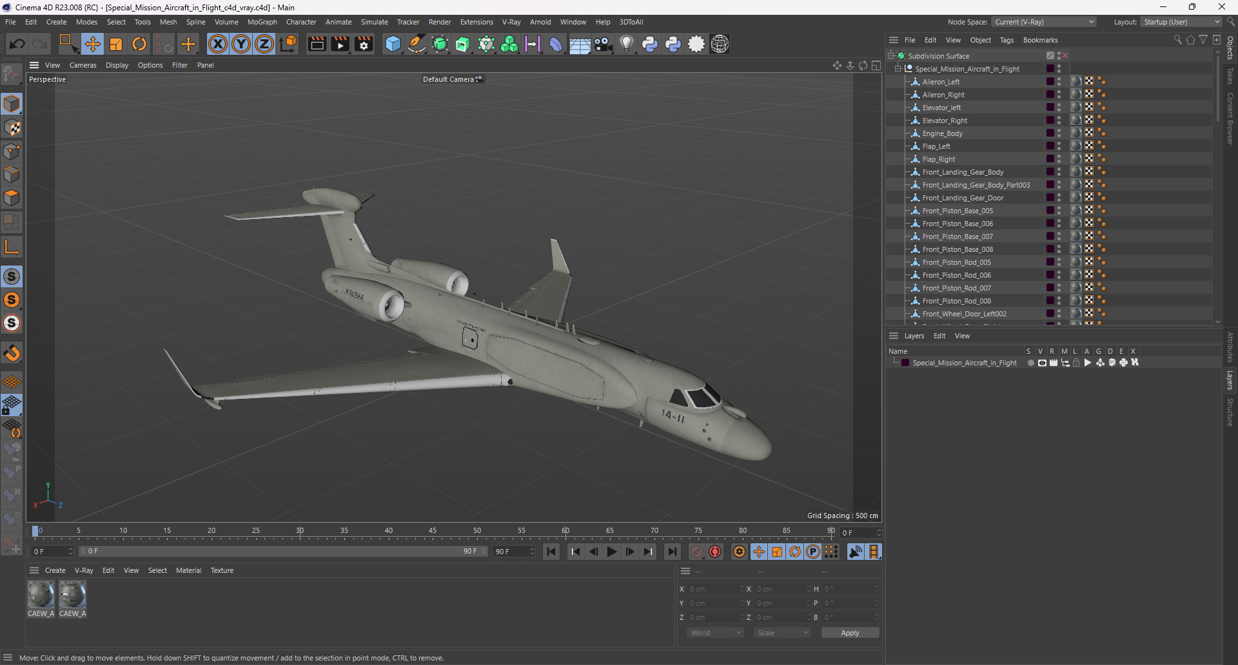Image resolution: width=1238 pixels, height=665 pixels.
Task: Enable Make Editable mode in left sidebar
Action: (12, 75)
